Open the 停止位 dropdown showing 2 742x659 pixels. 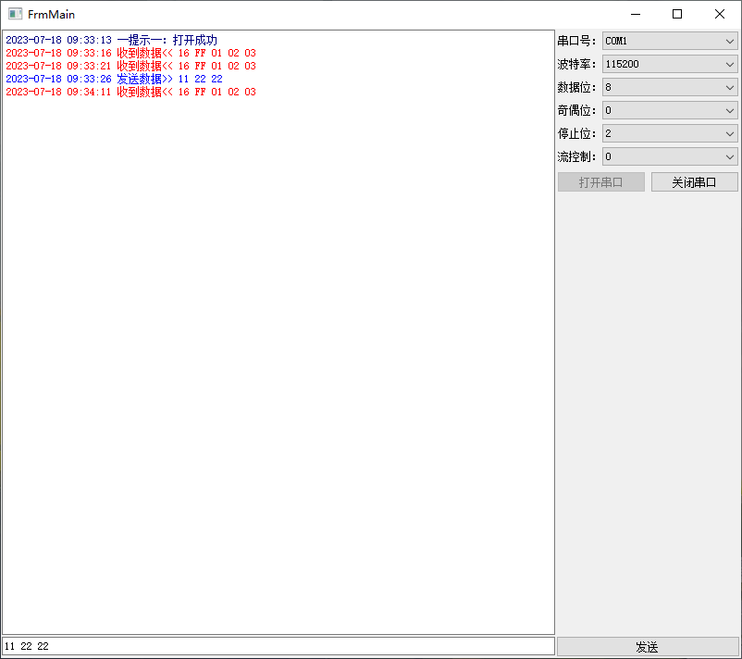pyautogui.click(x=670, y=133)
